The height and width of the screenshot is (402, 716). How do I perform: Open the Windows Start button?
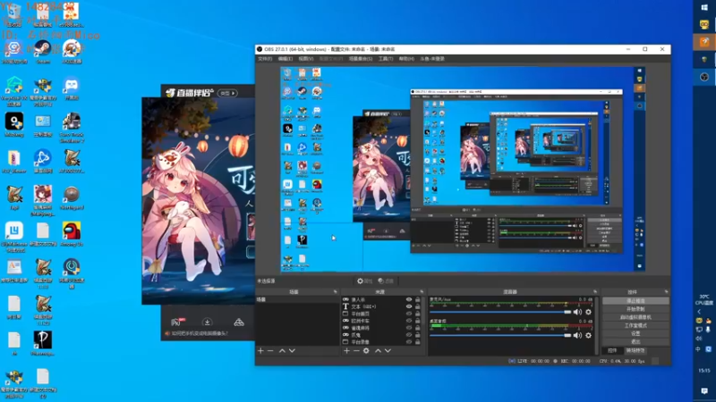[704, 7]
